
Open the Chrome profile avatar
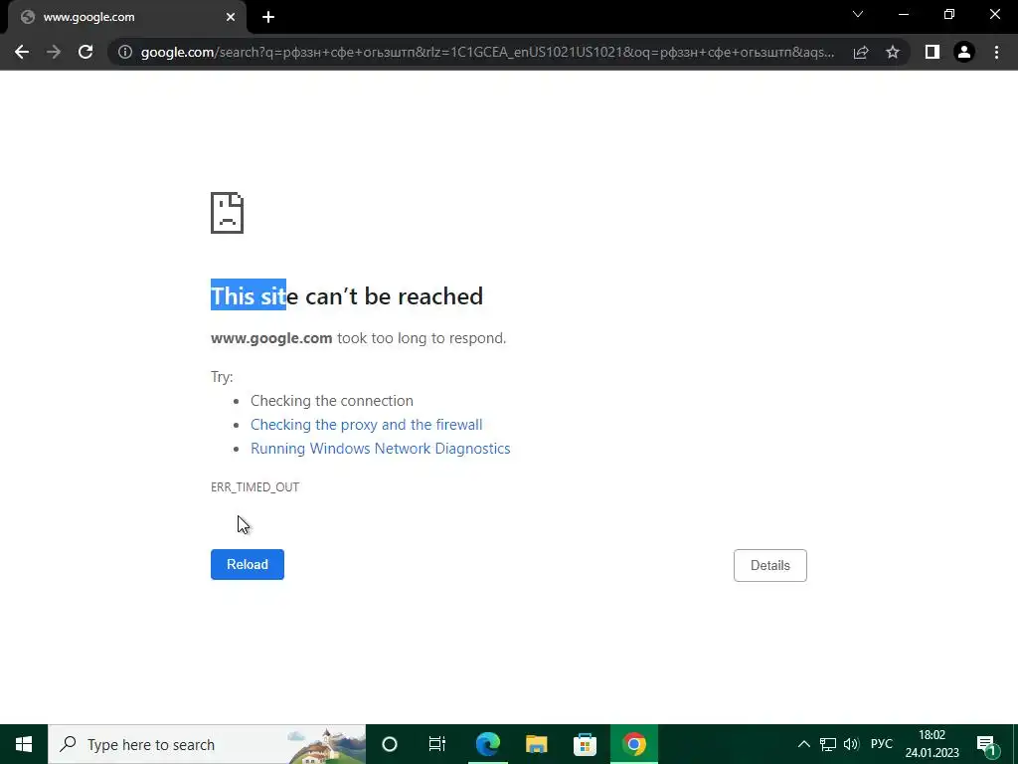964,52
